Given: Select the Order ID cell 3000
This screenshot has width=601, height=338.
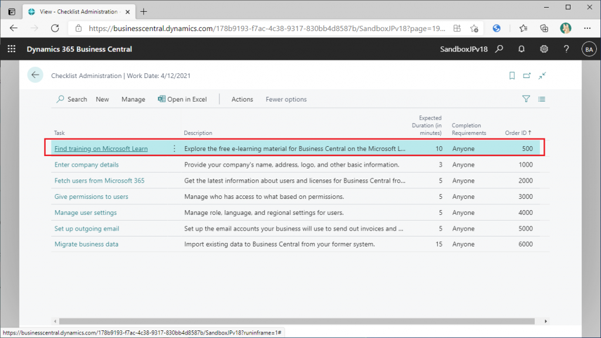Looking at the screenshot, I should [525, 197].
